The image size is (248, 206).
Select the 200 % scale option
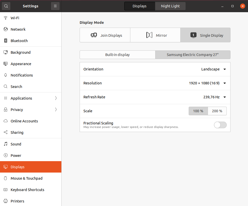[217, 111]
